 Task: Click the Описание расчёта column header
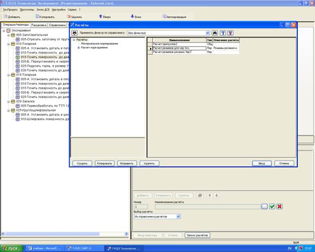226,40
